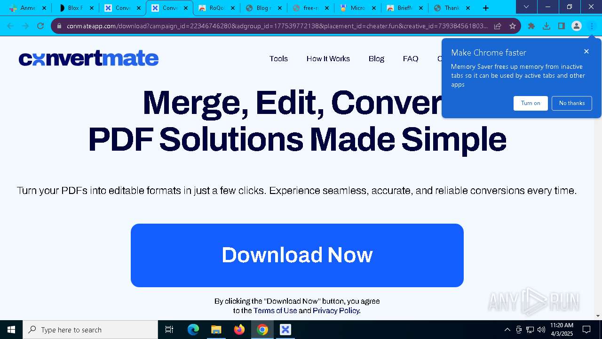Image resolution: width=602 pixels, height=339 pixels.
Task: Open network settings from the tray
Action: 530,330
